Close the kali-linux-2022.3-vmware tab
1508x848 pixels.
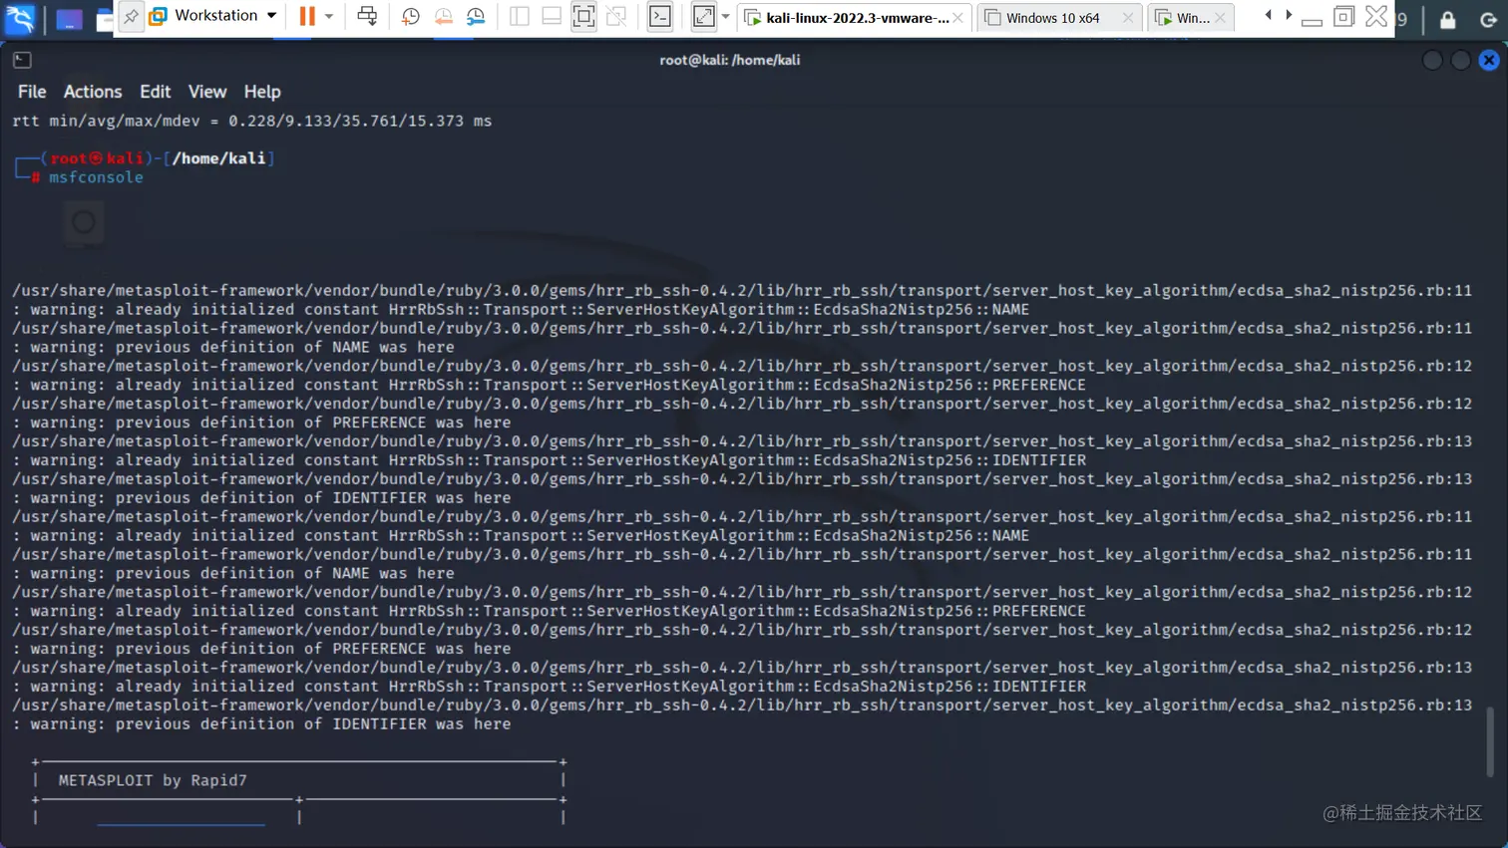[x=958, y=18]
